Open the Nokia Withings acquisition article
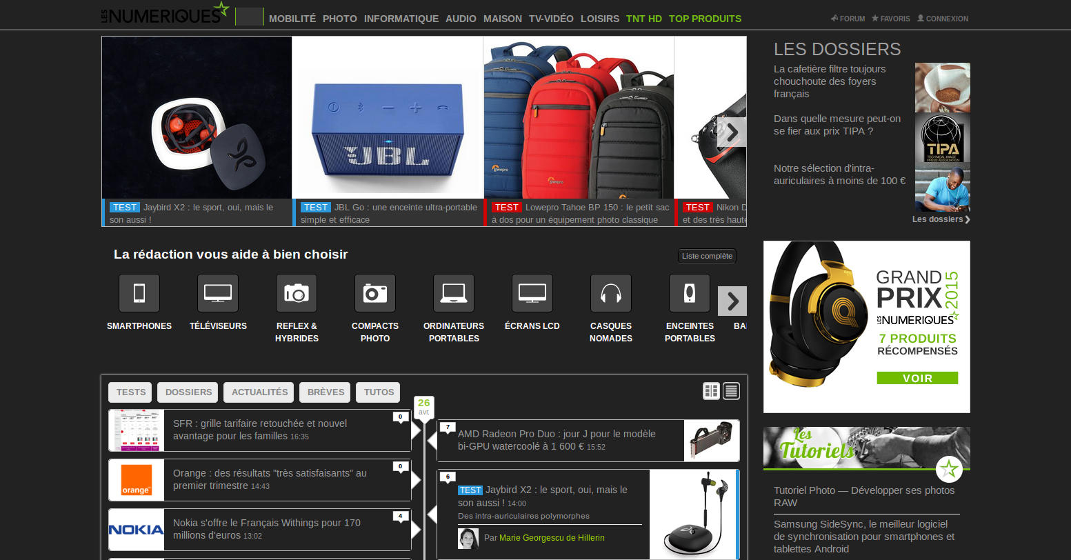This screenshot has width=1071, height=560. tap(267, 529)
